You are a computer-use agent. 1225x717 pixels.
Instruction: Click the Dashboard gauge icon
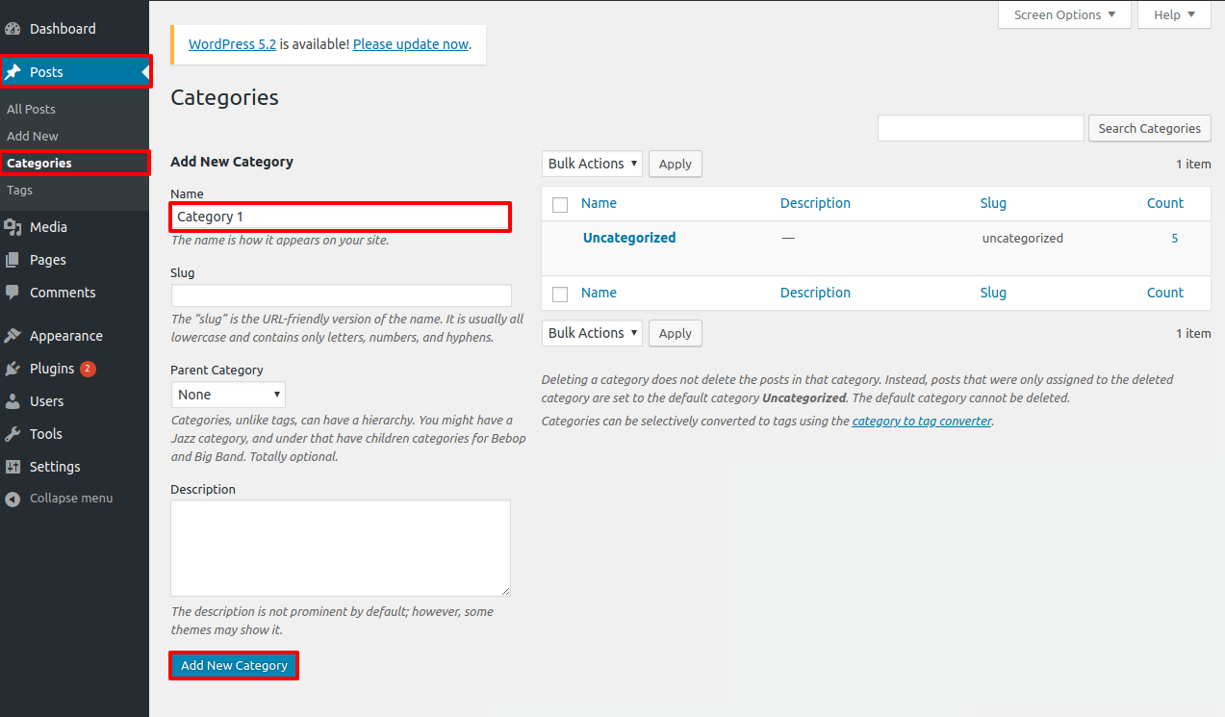pos(13,29)
